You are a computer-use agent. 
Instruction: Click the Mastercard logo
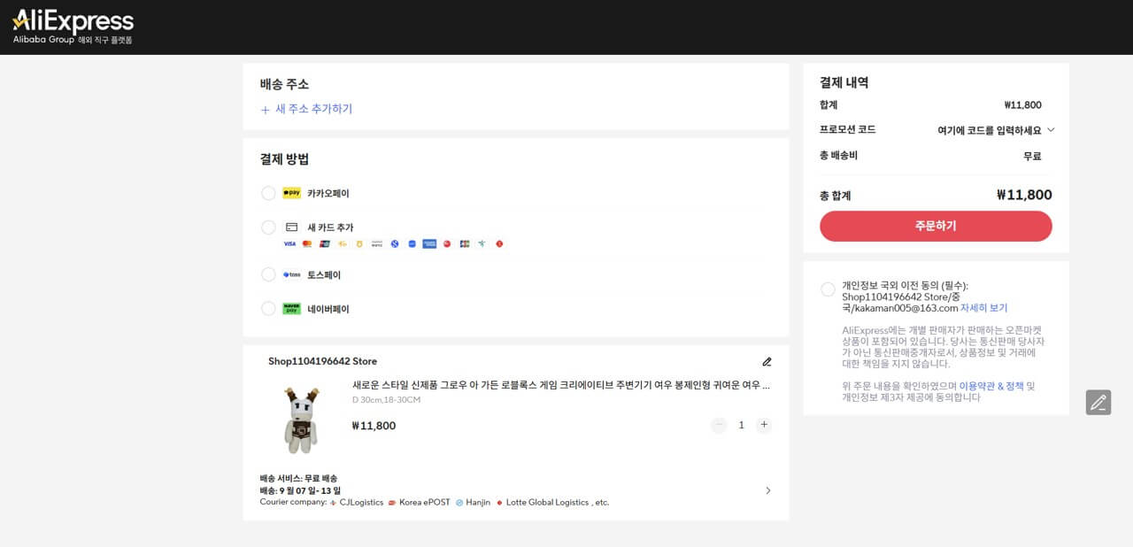click(x=307, y=243)
